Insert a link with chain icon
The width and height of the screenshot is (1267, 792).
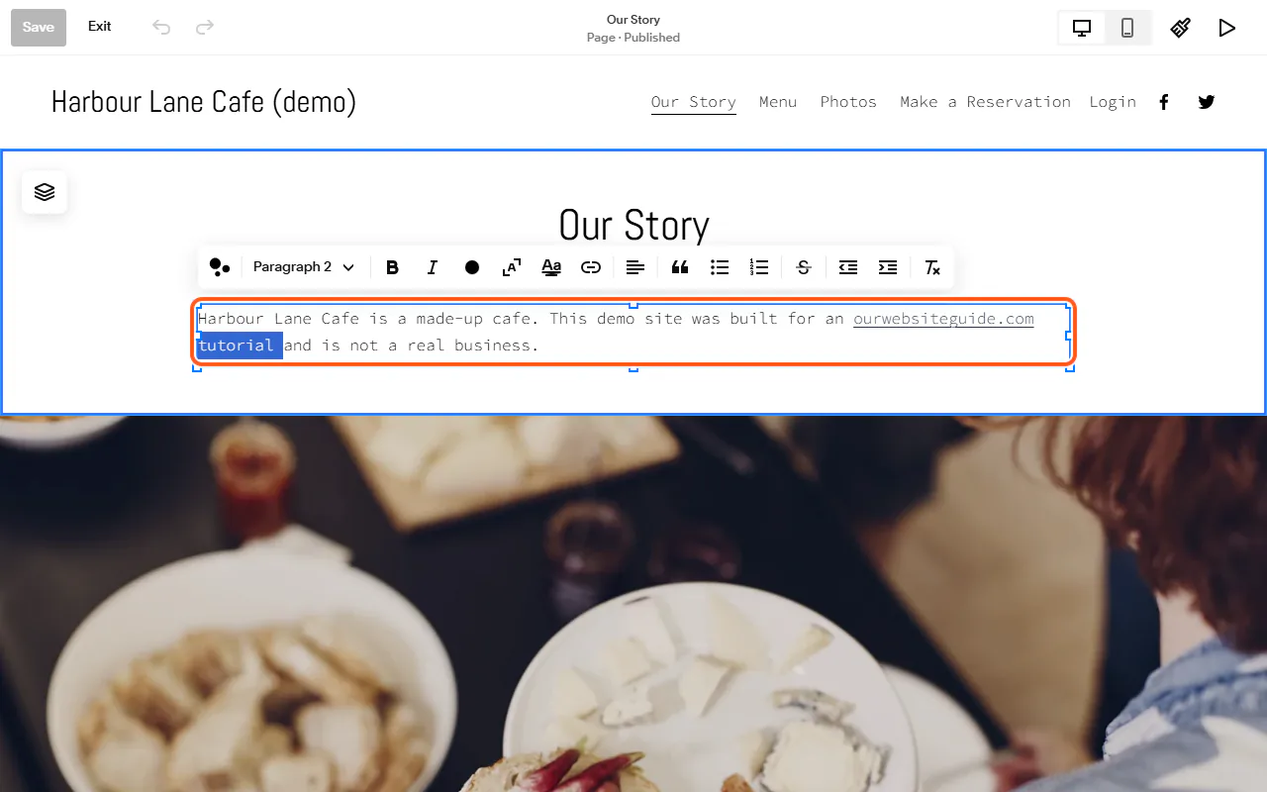[x=591, y=267]
